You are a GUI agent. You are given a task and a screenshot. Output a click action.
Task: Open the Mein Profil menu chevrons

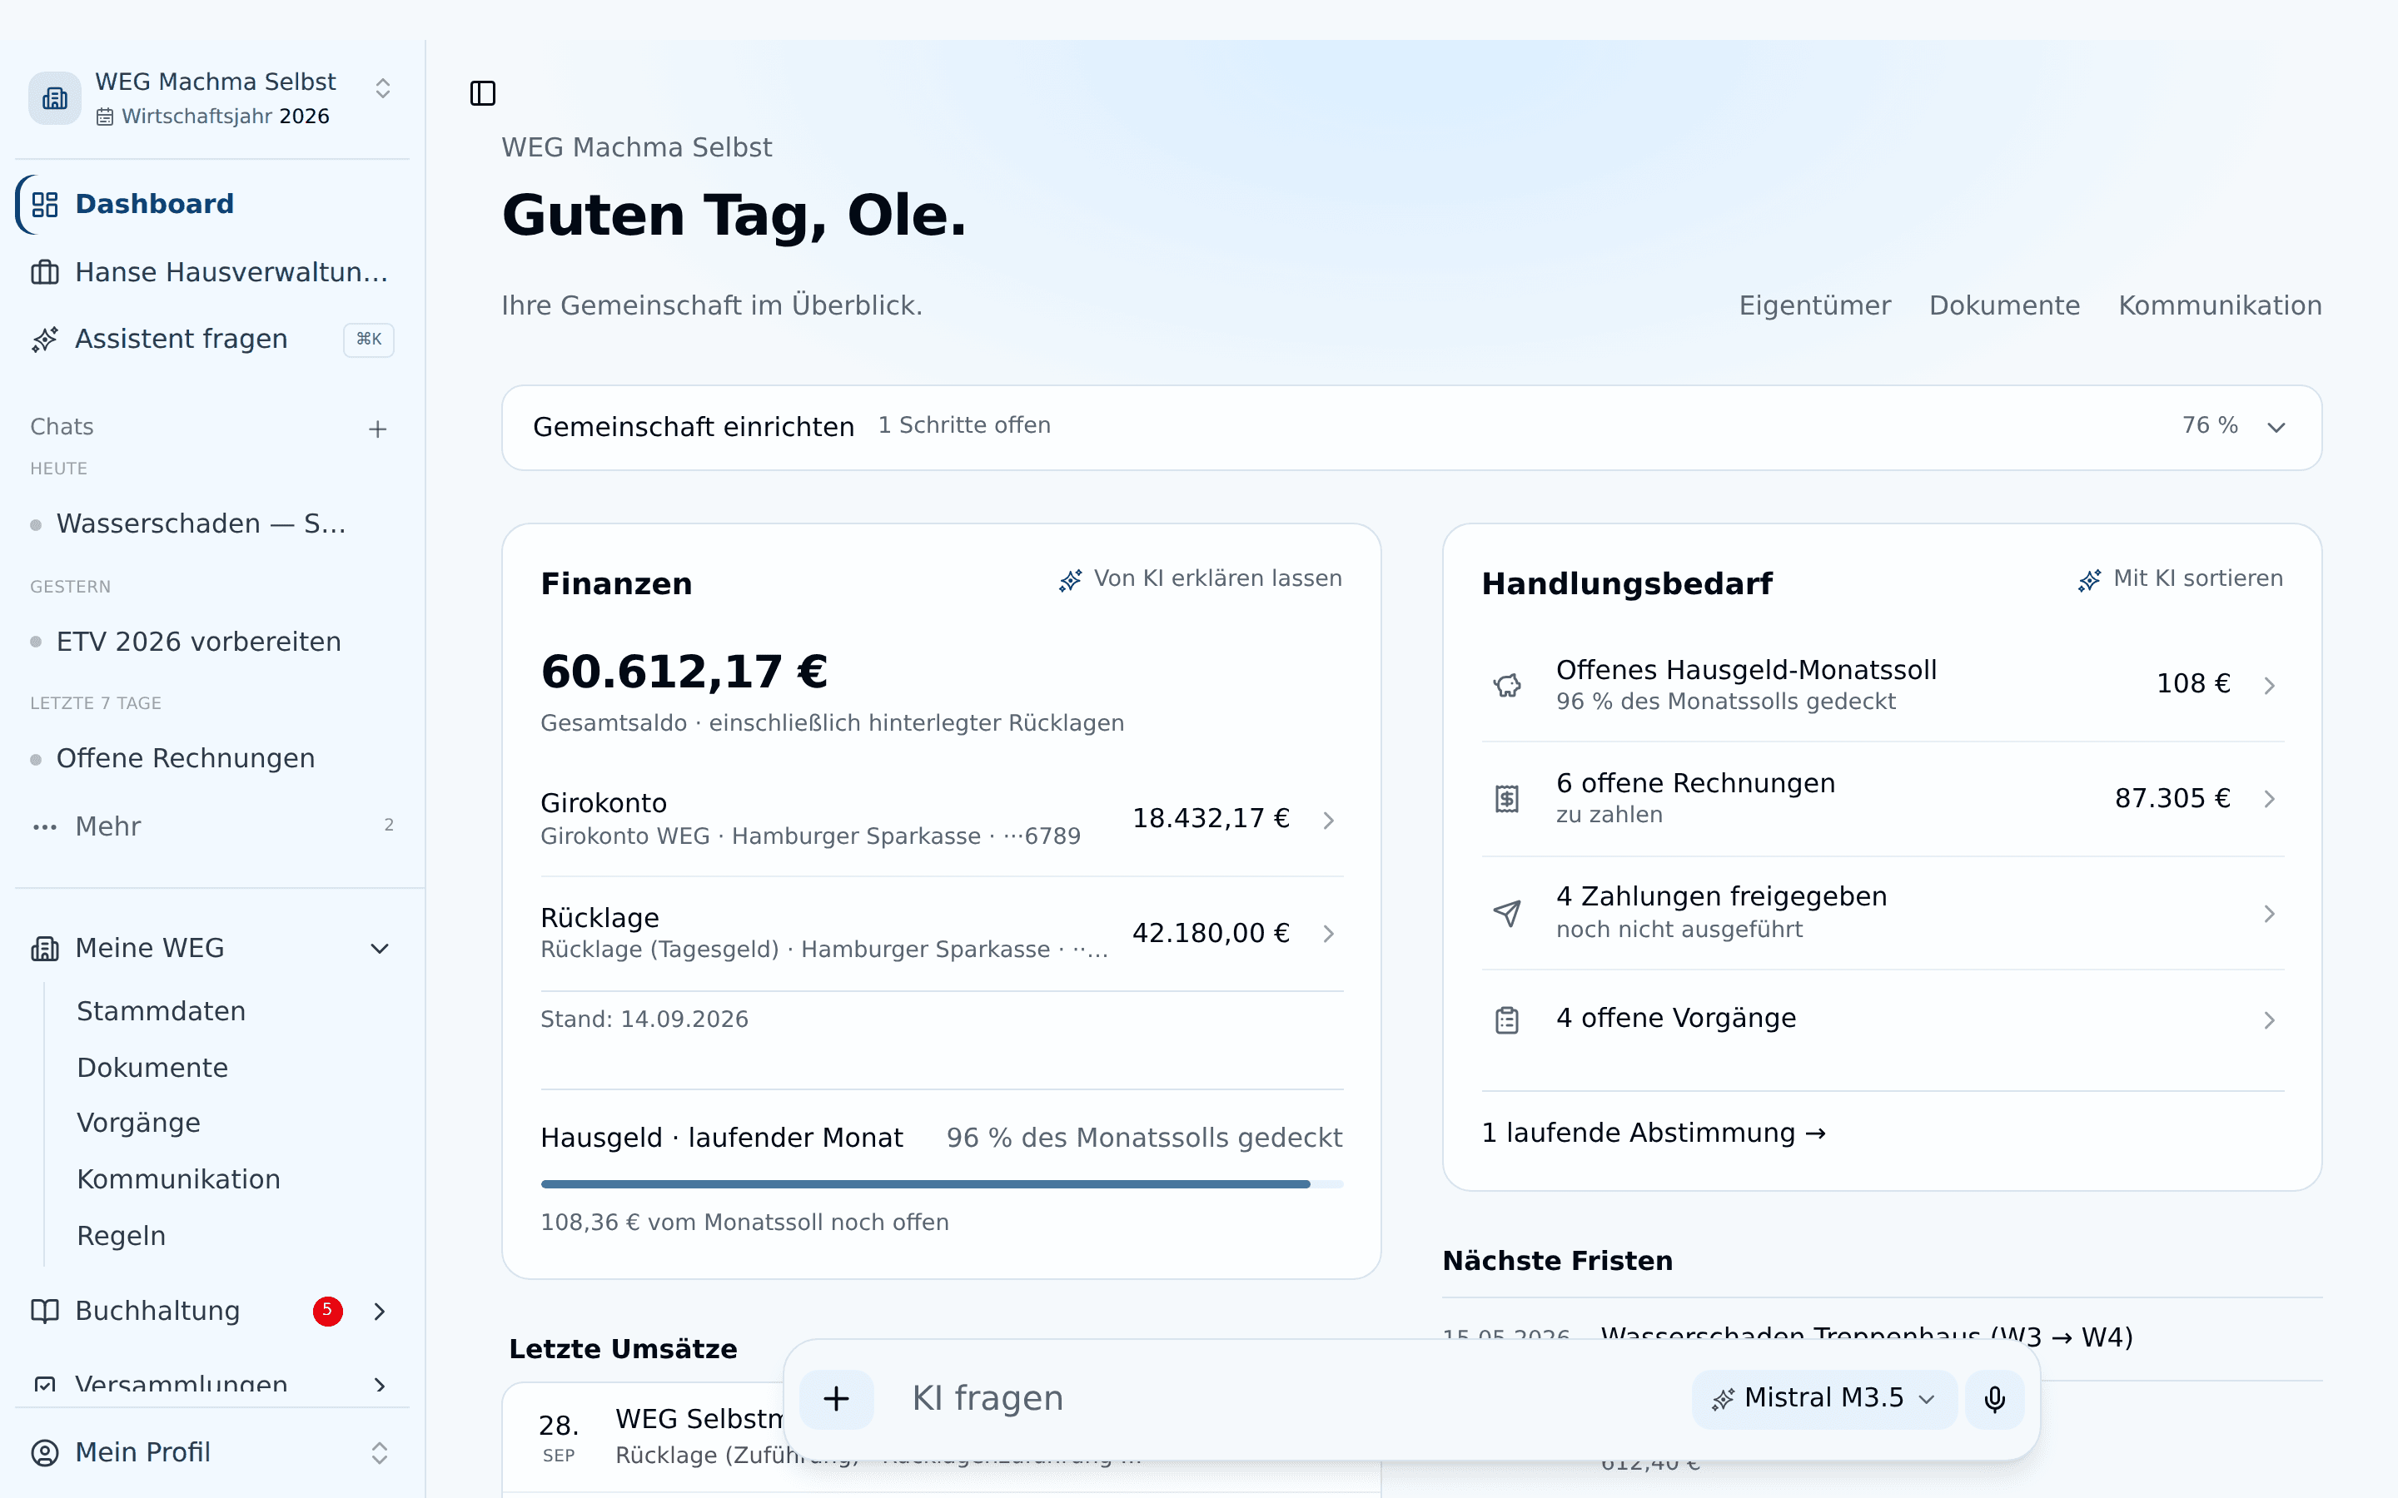pyautogui.click(x=380, y=1453)
